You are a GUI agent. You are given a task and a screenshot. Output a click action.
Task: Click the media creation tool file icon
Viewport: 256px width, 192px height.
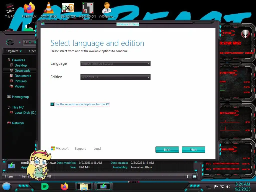(11, 165)
